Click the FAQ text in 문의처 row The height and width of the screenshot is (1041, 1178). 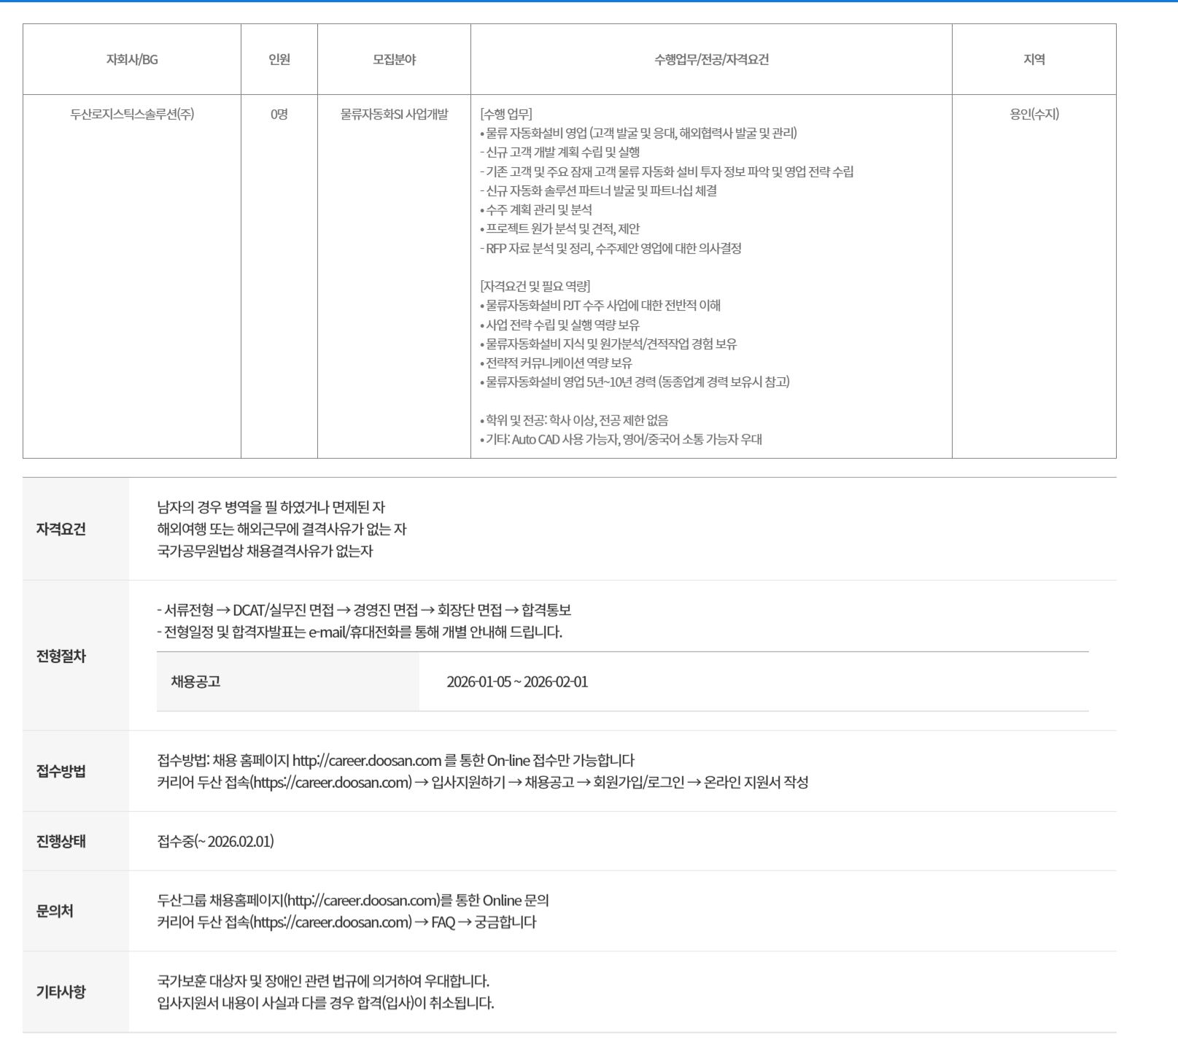tap(443, 923)
